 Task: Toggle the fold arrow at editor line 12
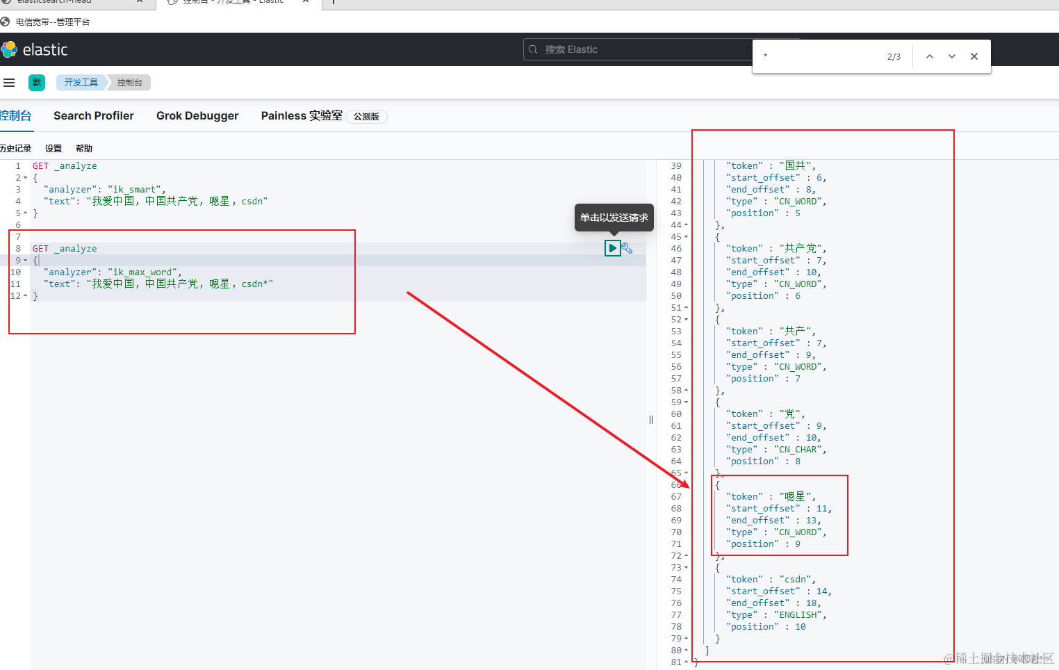26,296
